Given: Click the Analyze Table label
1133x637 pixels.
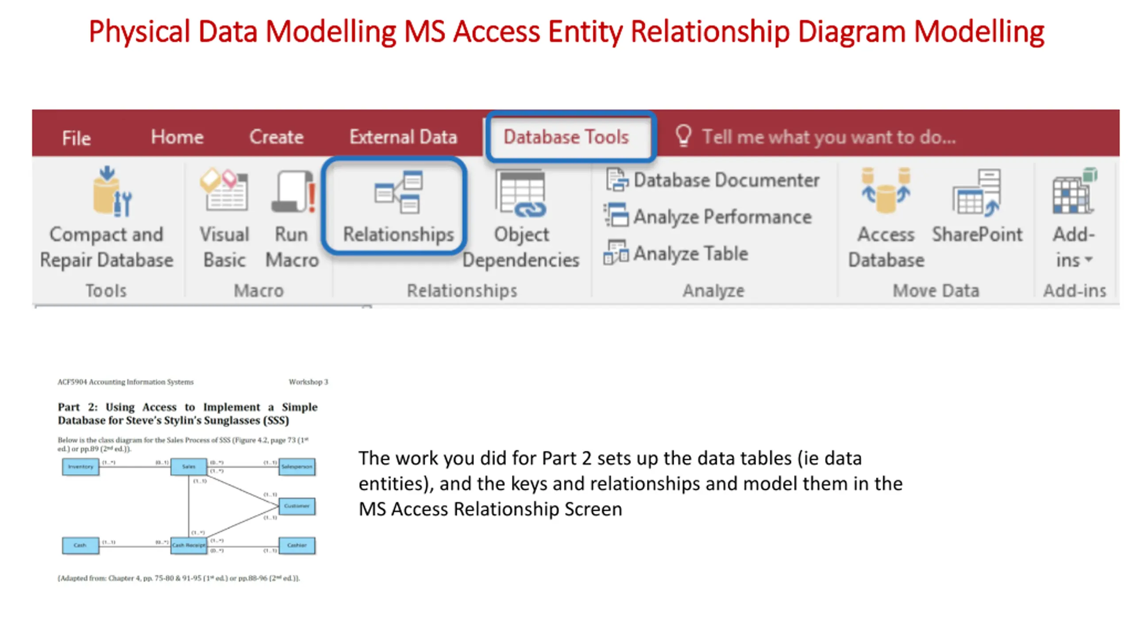Looking at the screenshot, I should (x=690, y=253).
